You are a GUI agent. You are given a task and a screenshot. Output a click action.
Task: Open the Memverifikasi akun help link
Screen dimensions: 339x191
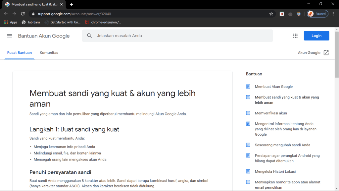(x=270, y=113)
